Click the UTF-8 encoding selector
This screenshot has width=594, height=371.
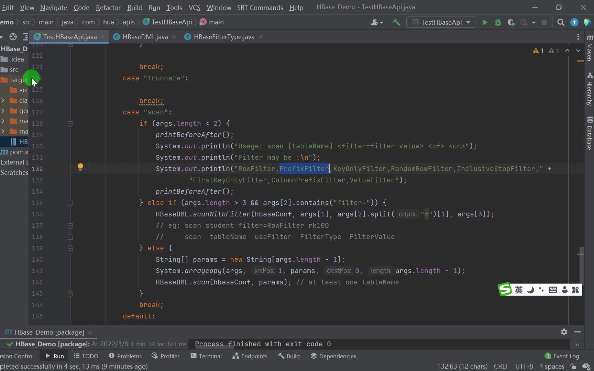524,366
